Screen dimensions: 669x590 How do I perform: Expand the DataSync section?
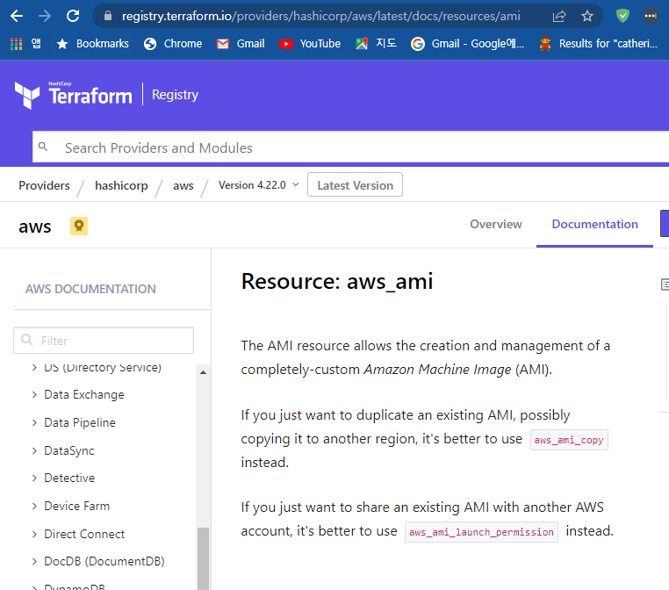pos(34,450)
